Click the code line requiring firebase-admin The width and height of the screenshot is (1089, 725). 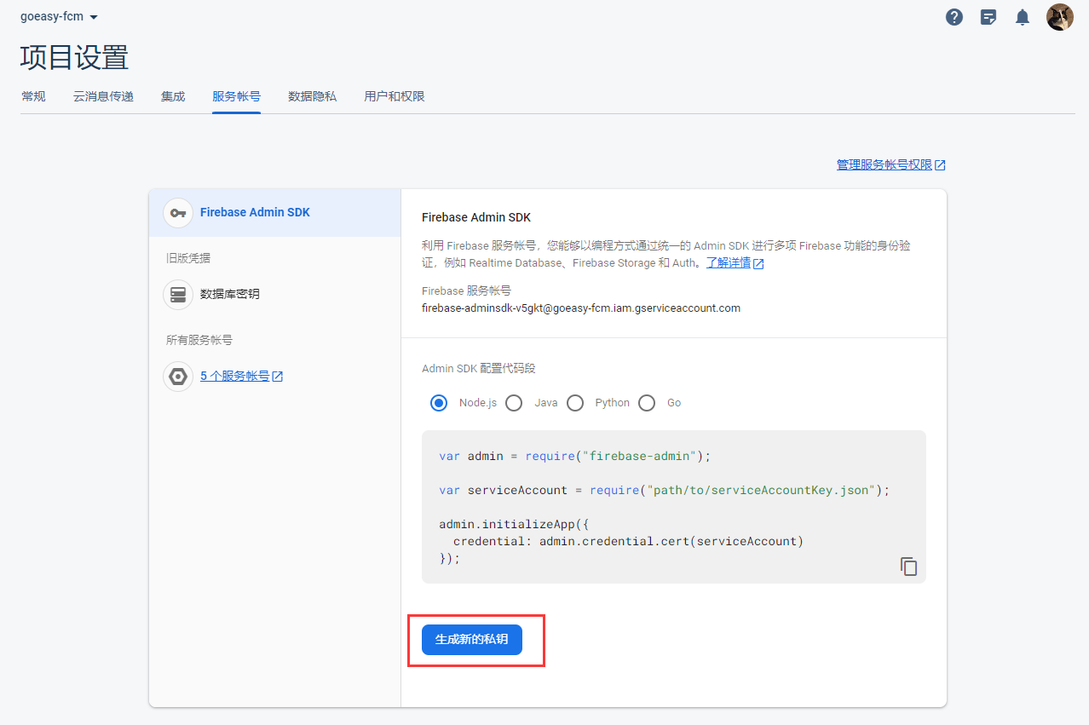(x=575, y=456)
